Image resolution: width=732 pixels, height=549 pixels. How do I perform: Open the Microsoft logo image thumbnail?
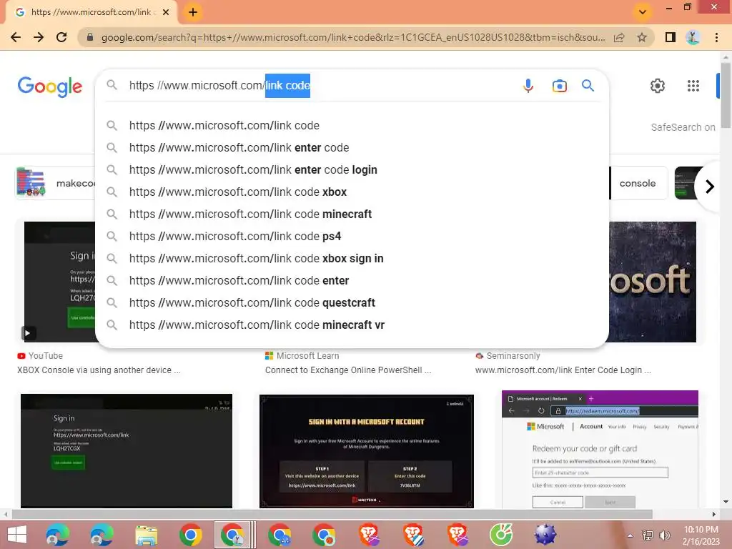tap(653, 282)
